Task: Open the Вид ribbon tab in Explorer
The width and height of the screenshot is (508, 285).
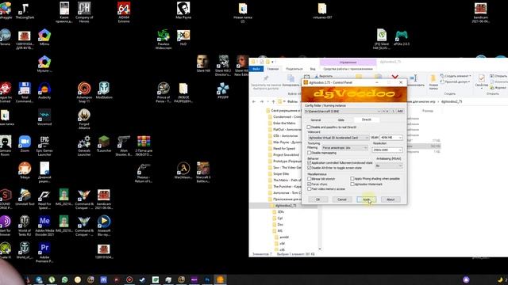Action: pyautogui.click(x=313, y=69)
